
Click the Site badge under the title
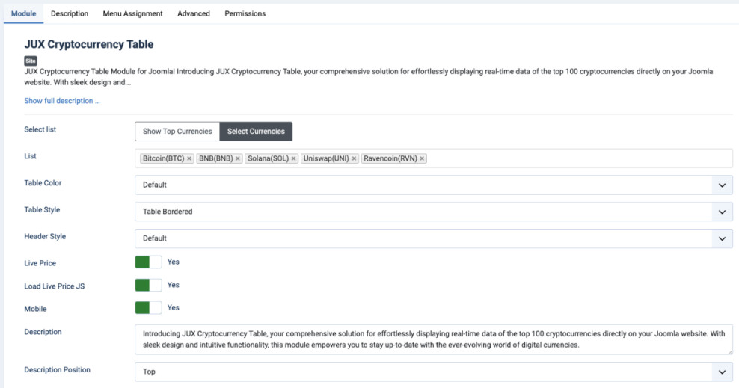(31, 61)
